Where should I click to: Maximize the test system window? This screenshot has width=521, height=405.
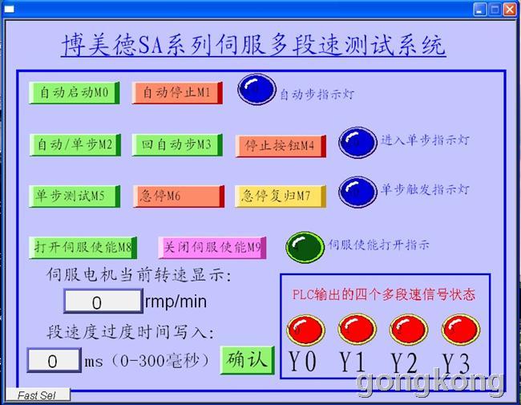(x=495, y=10)
